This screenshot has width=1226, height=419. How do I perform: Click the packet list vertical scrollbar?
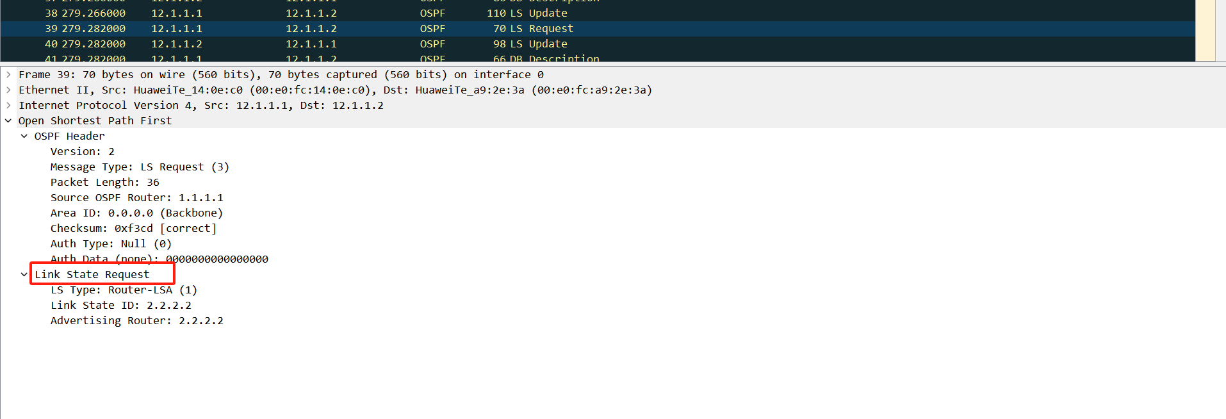[1206, 31]
